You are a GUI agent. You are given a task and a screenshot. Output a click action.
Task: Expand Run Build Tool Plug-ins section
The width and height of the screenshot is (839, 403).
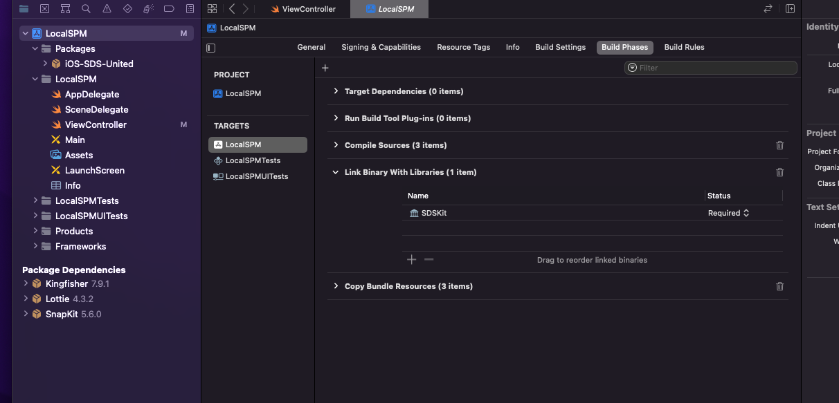tap(336, 118)
